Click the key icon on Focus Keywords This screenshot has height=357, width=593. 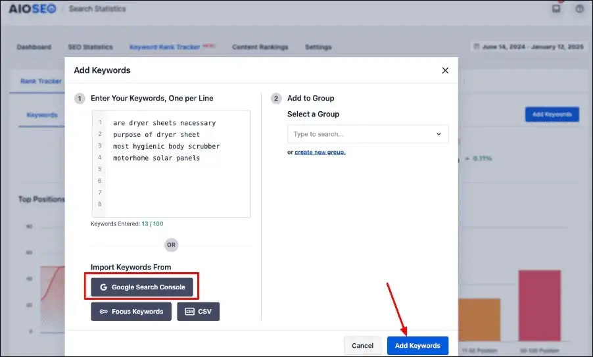point(103,311)
